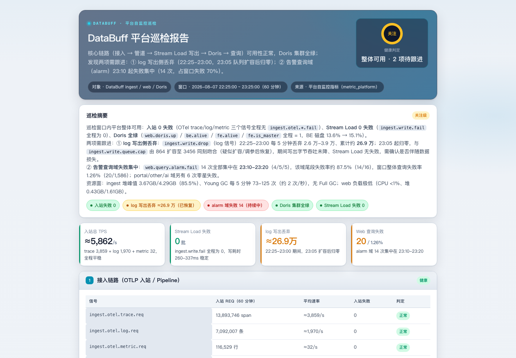The width and height of the screenshot is (516, 358).
Task: Click the Doris 集群全绿 chip
Action: point(292,205)
